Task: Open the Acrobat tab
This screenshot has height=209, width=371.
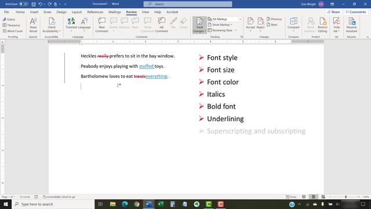Action: click(172, 12)
